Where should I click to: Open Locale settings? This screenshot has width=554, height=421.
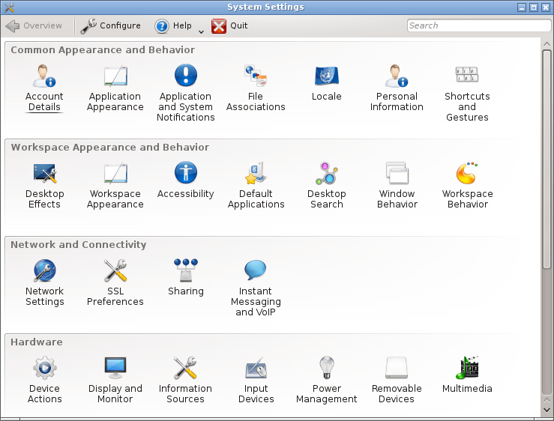click(326, 82)
